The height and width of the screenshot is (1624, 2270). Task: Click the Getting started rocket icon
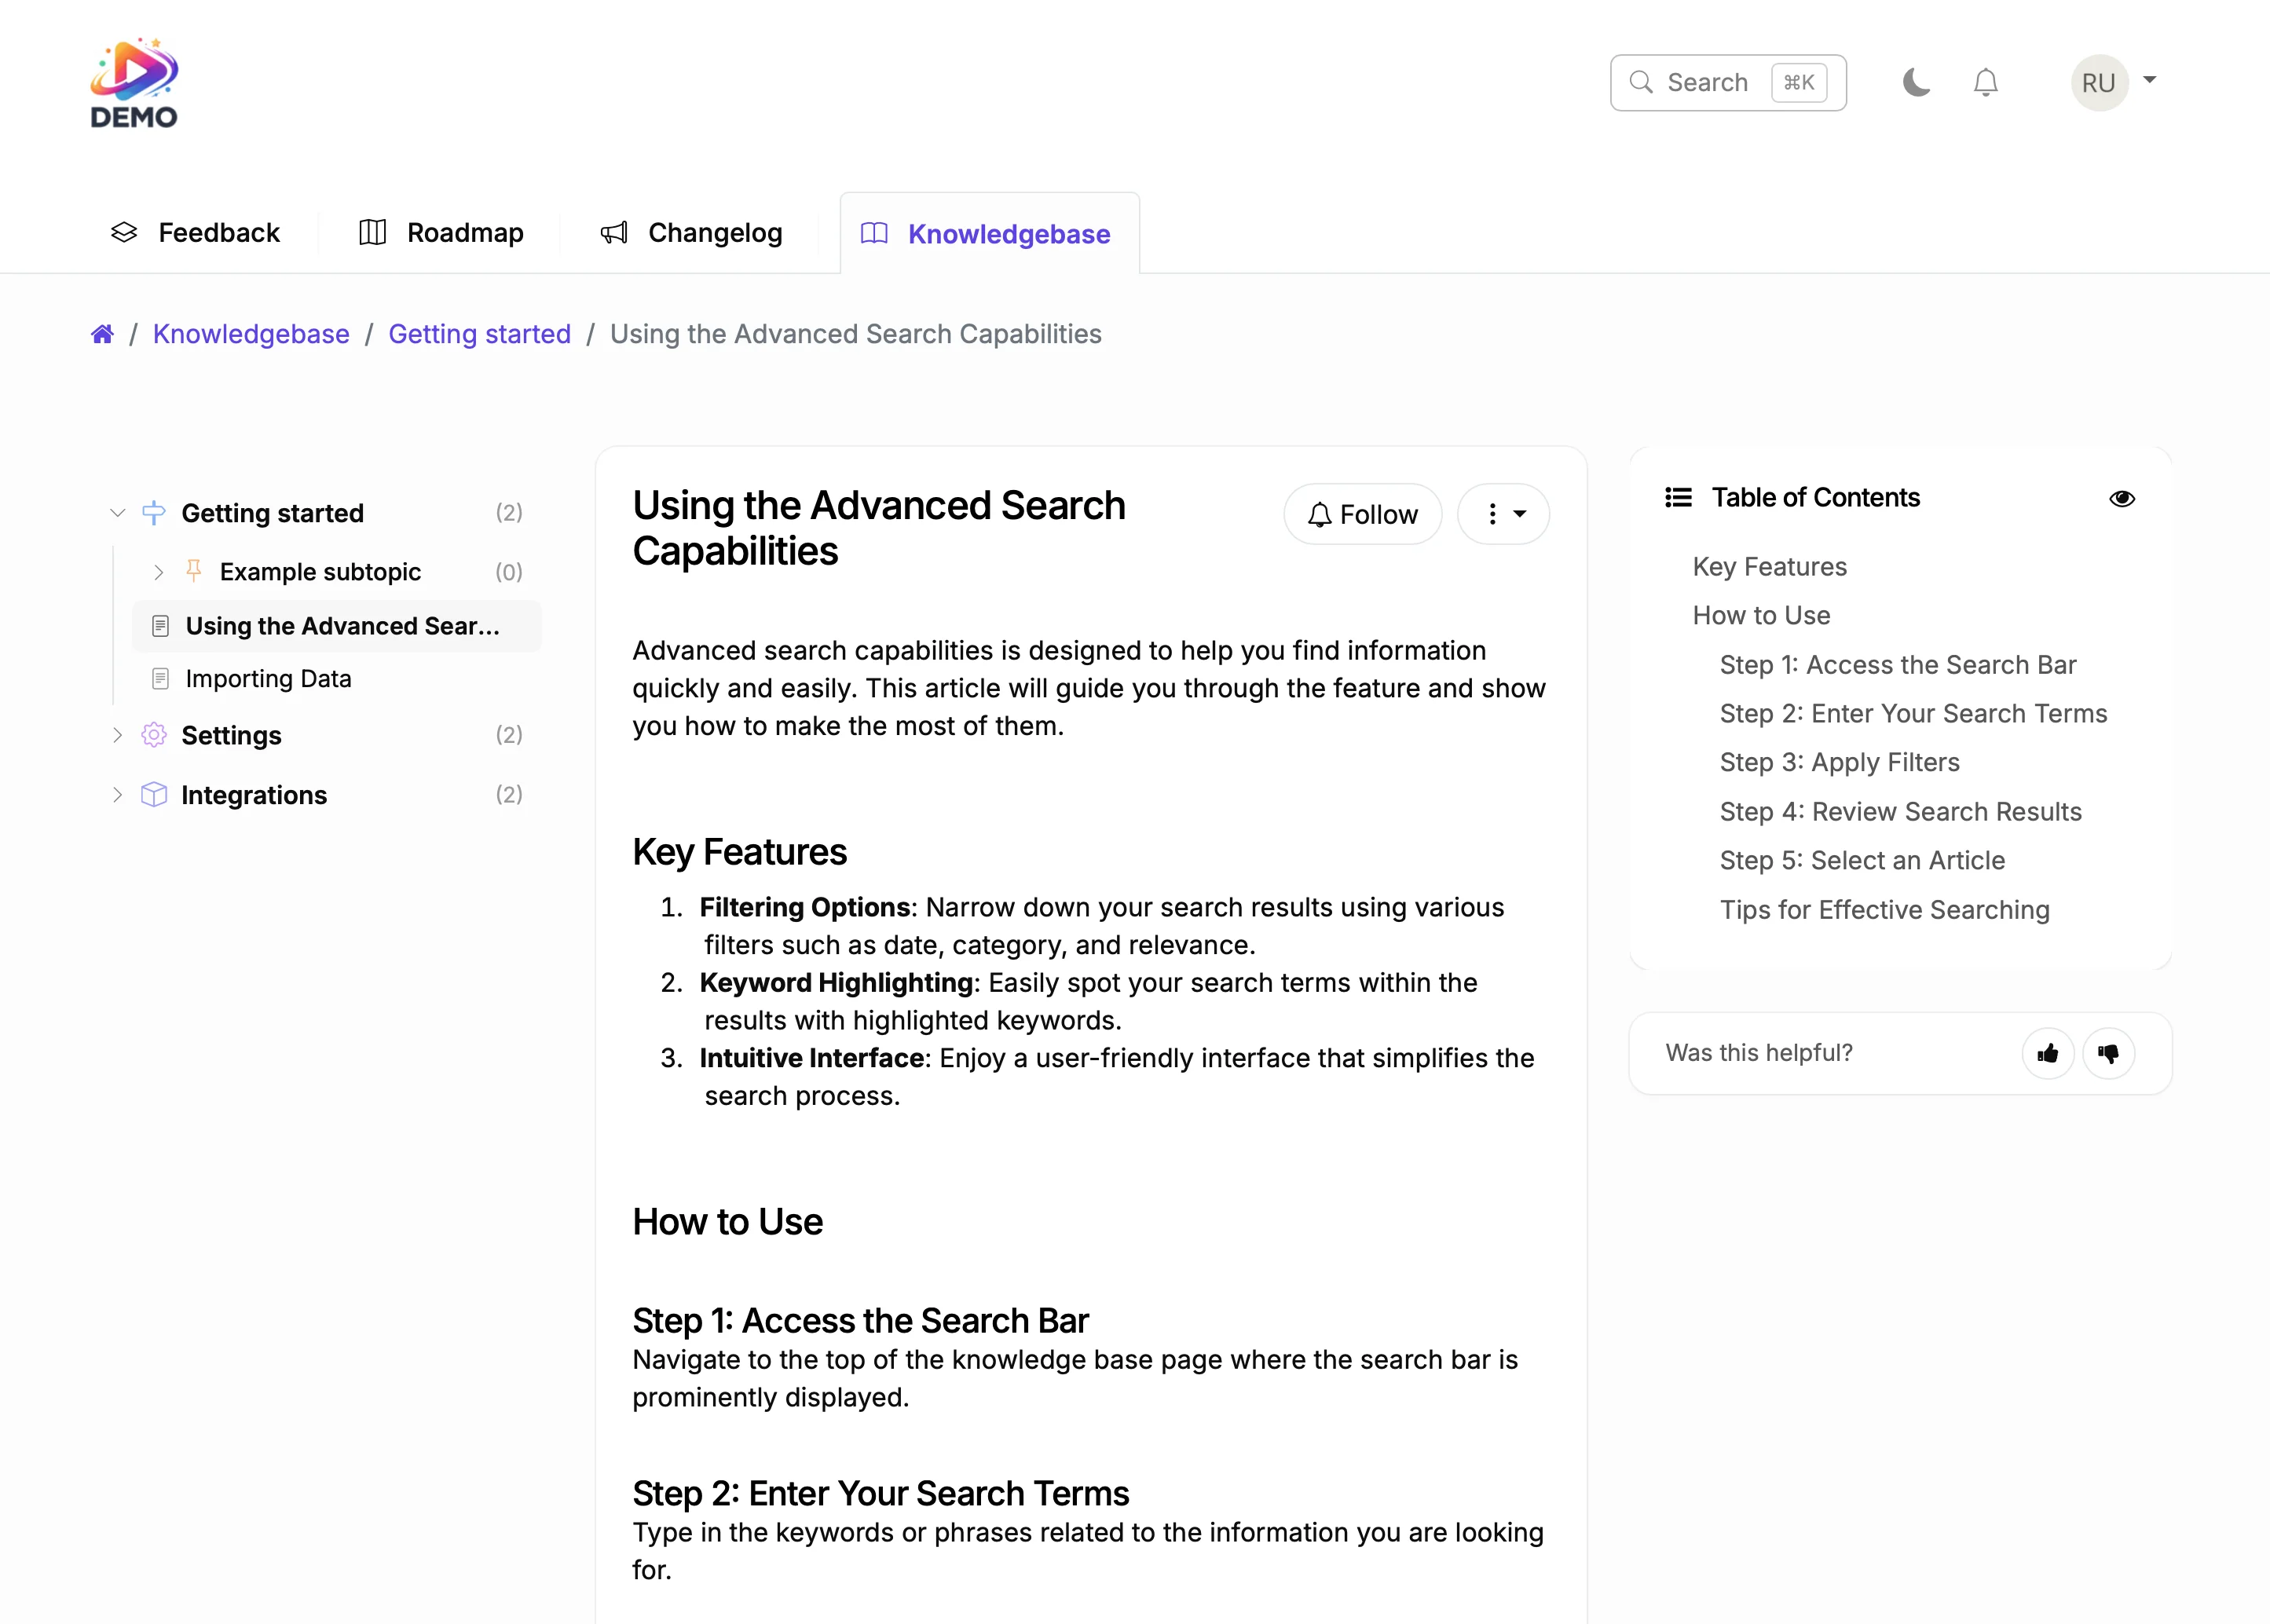point(153,512)
